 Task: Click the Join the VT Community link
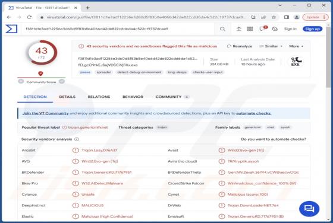(45, 113)
